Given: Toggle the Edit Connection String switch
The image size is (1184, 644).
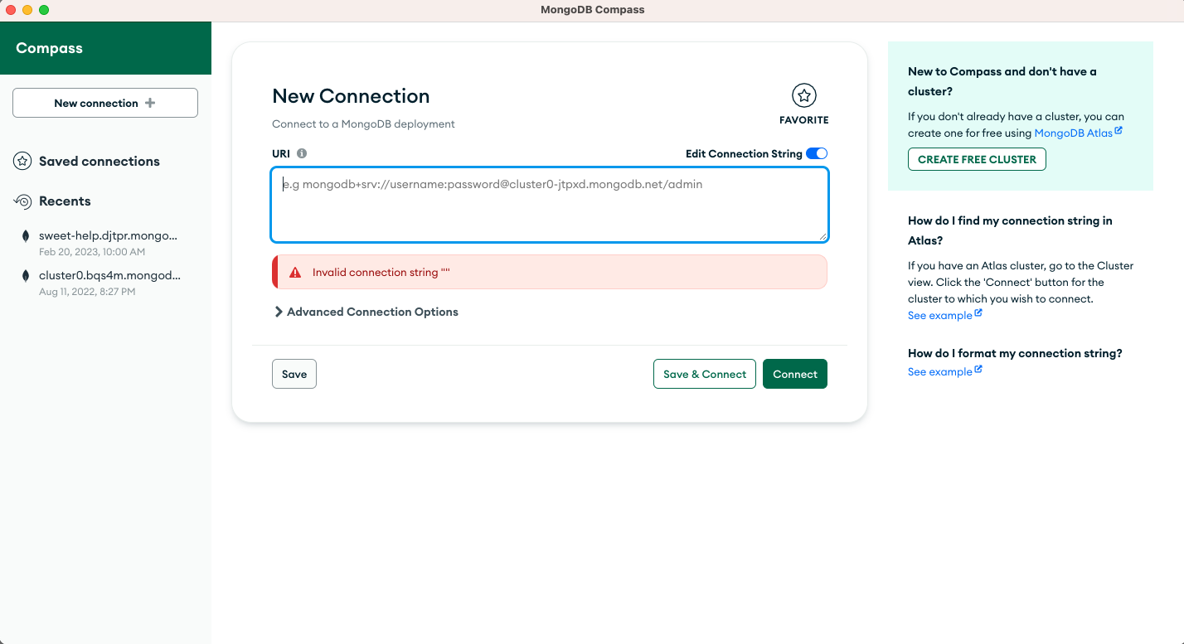Looking at the screenshot, I should pos(816,153).
